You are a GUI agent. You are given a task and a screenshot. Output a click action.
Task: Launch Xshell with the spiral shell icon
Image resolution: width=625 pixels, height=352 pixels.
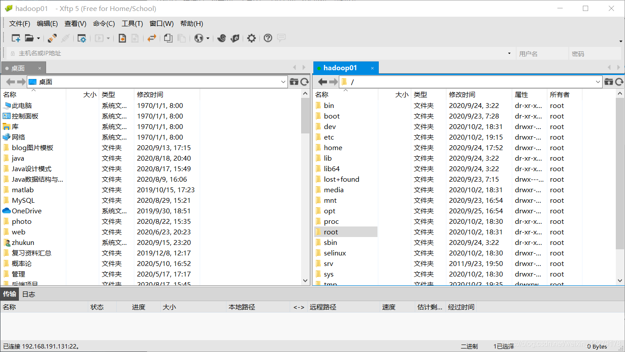[222, 38]
